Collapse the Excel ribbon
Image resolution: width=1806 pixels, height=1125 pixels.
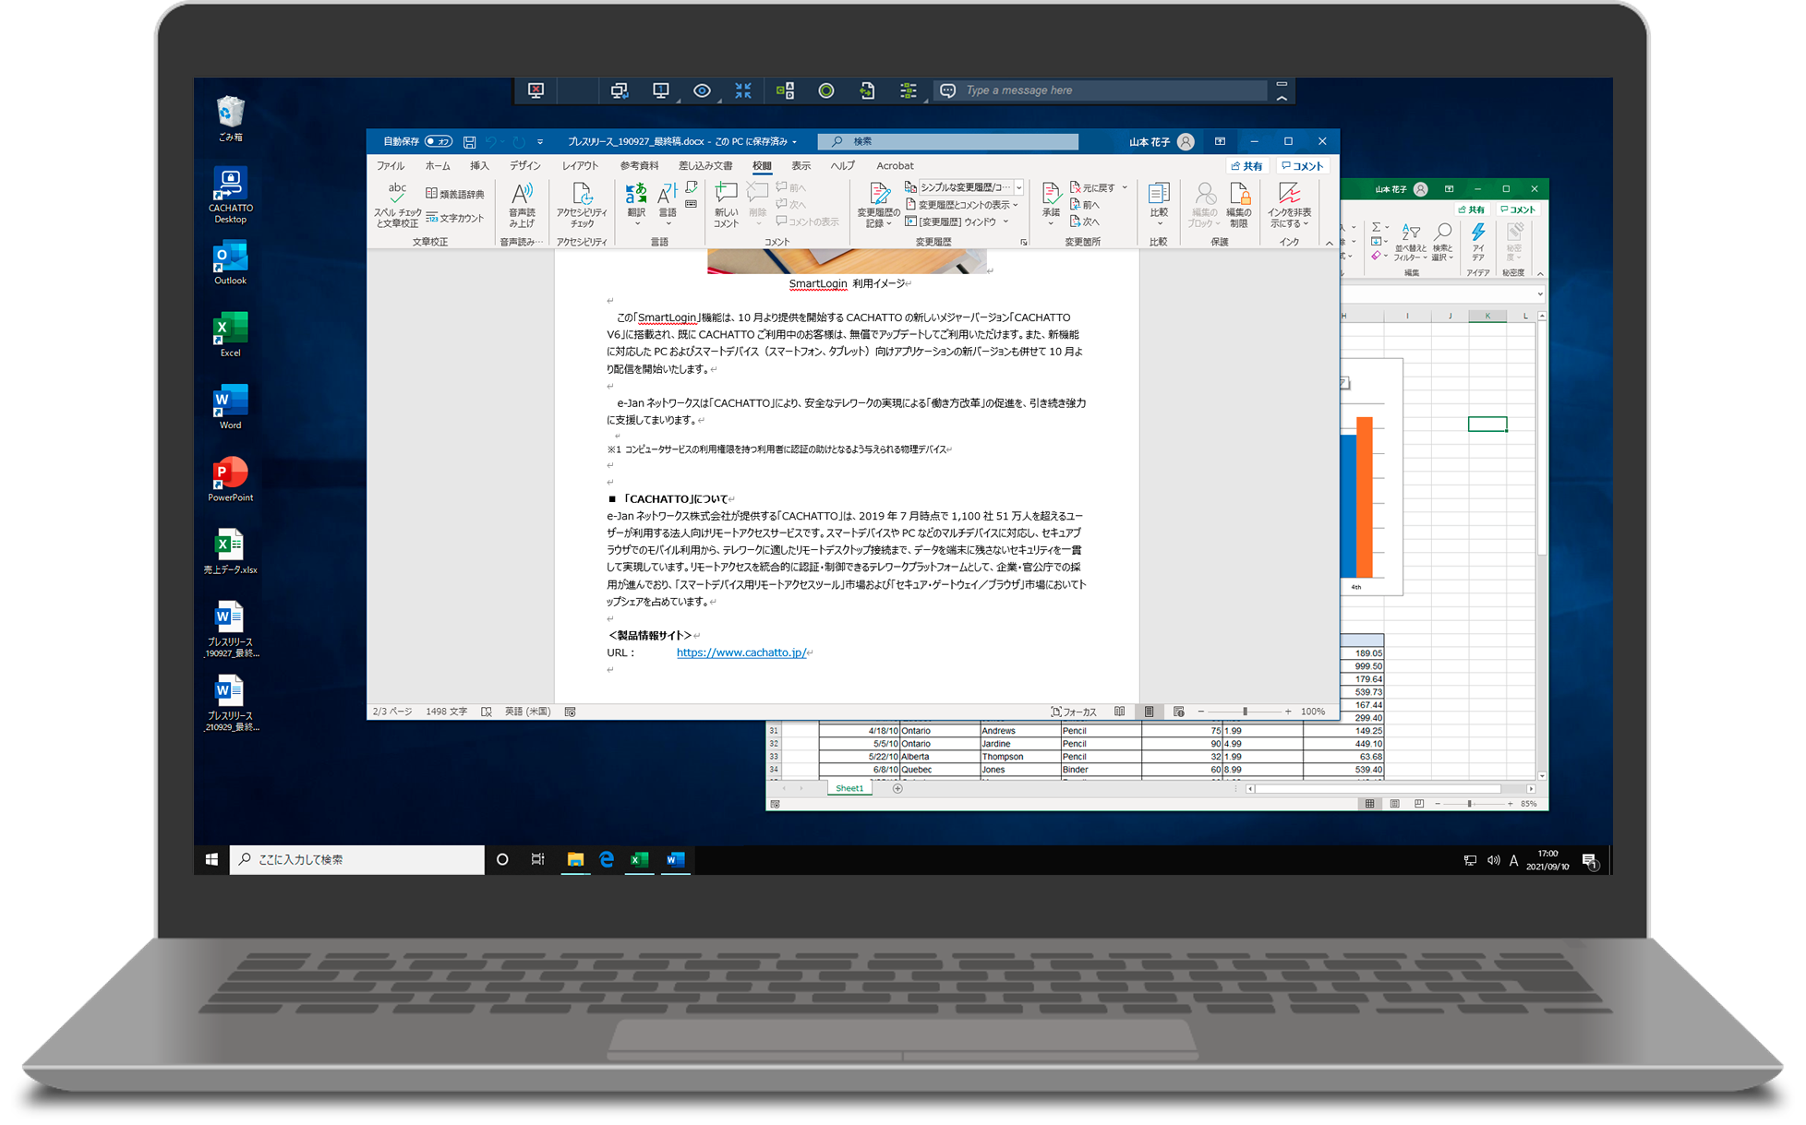coord(1539,273)
